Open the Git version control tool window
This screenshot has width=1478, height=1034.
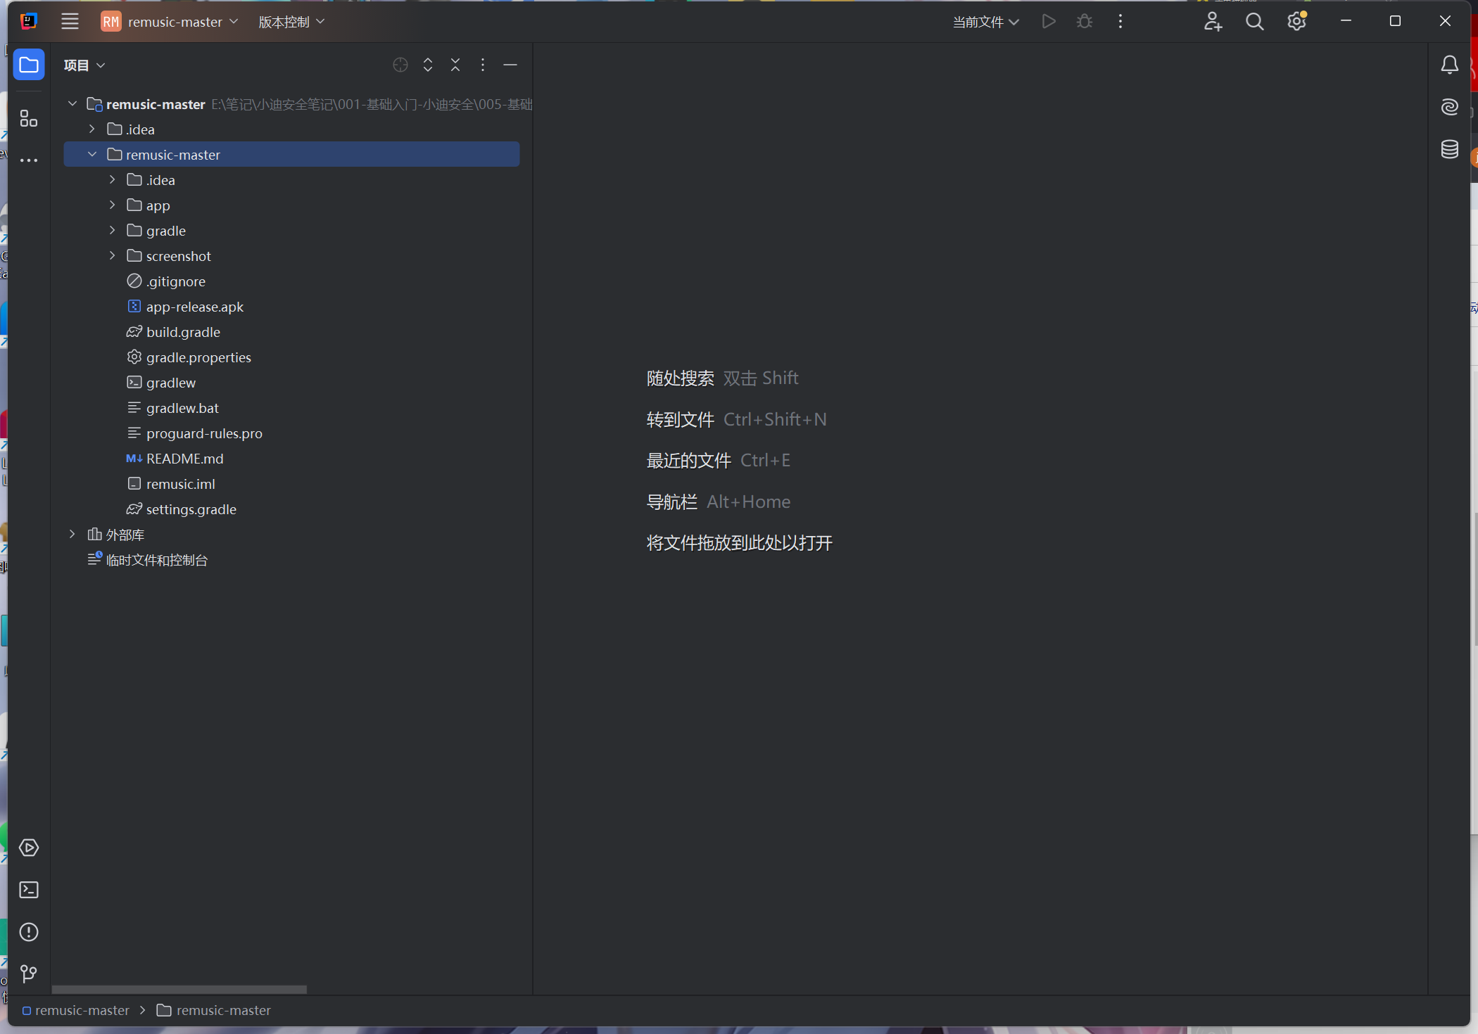[x=29, y=974]
